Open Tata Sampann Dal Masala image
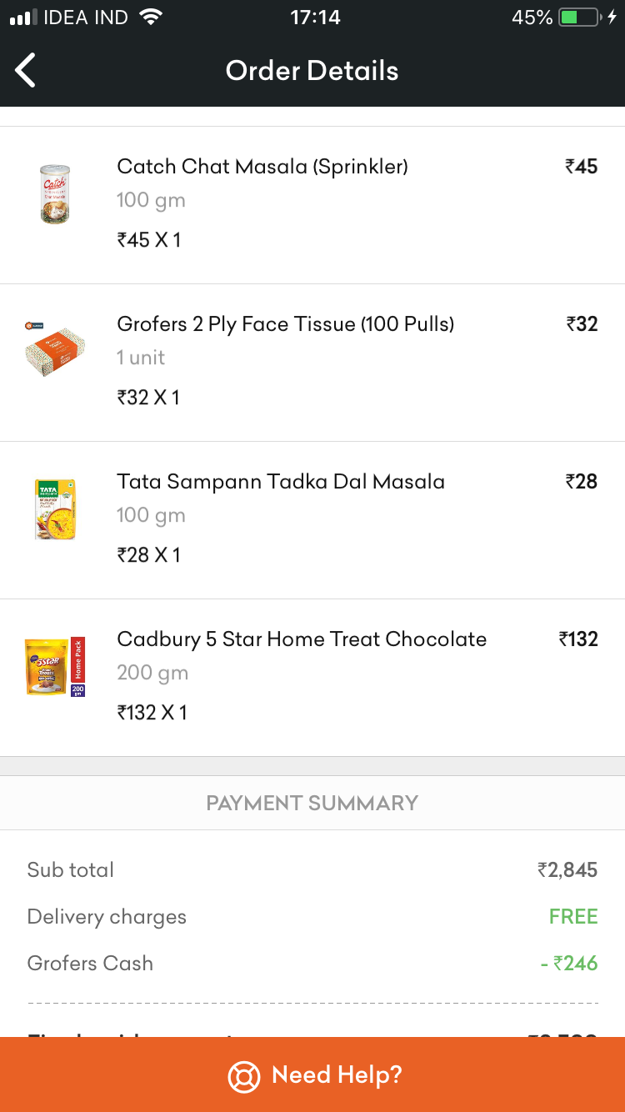625x1112 pixels. [x=55, y=508]
